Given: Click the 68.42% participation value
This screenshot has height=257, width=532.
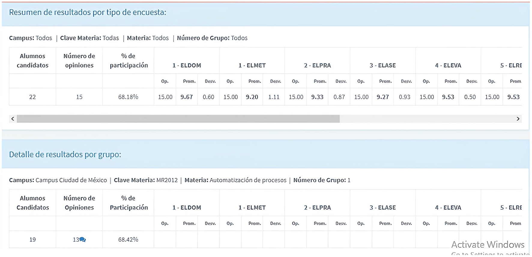Looking at the screenshot, I should point(128,240).
